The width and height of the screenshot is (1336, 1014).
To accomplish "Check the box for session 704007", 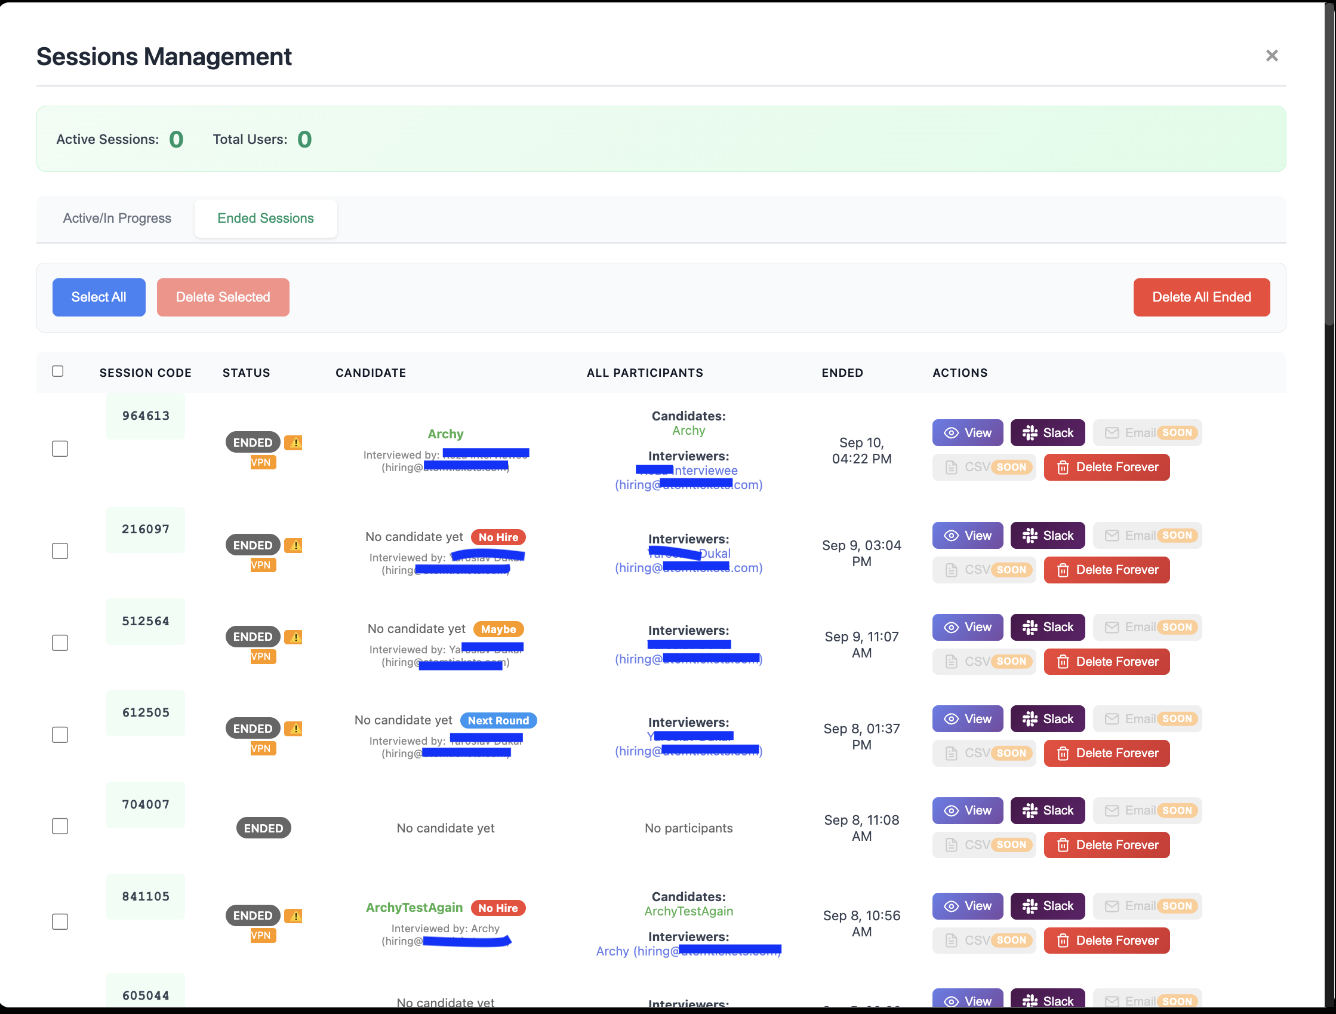I will pyautogui.click(x=60, y=826).
